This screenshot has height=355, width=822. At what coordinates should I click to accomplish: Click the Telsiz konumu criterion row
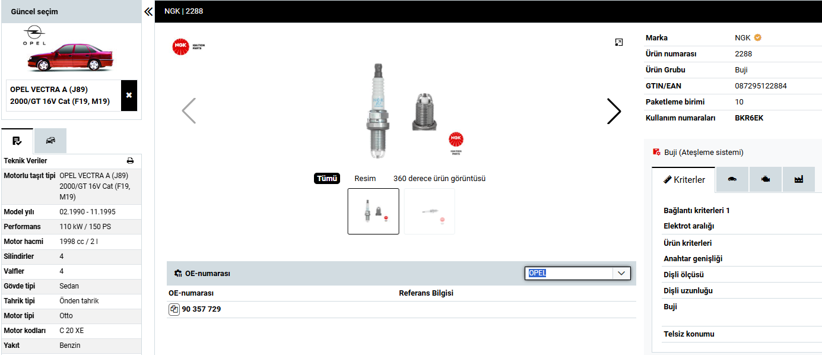tap(742, 334)
